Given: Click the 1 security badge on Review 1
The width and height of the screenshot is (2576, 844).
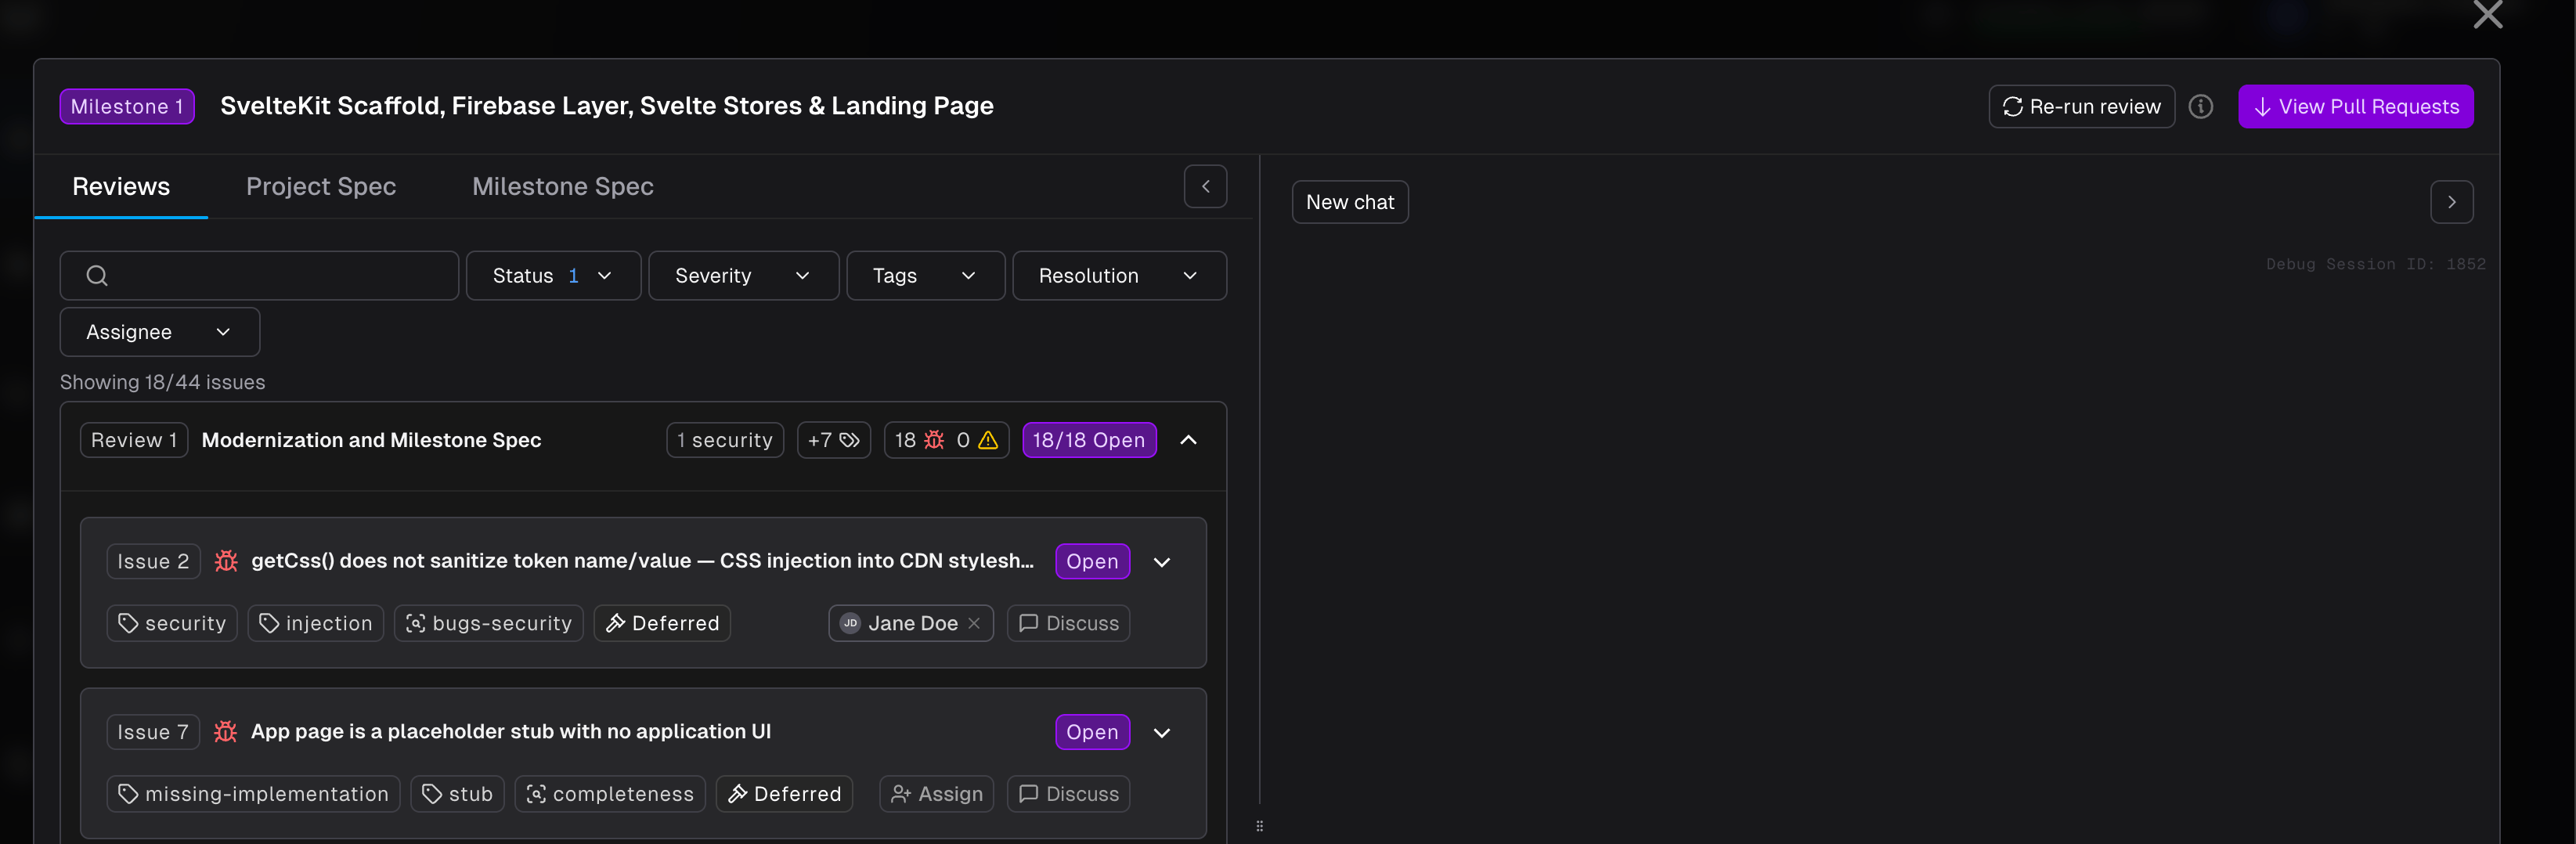Looking at the screenshot, I should click(x=725, y=440).
